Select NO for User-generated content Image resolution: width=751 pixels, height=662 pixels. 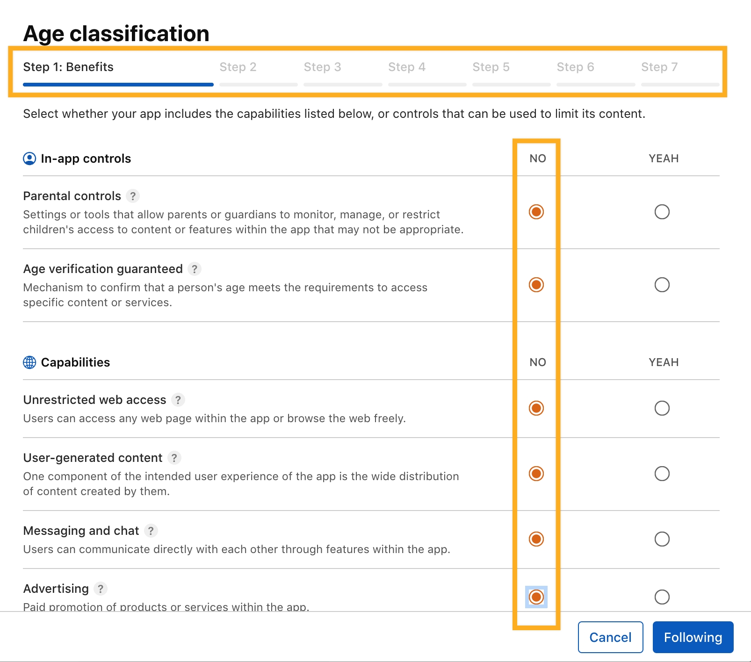536,474
